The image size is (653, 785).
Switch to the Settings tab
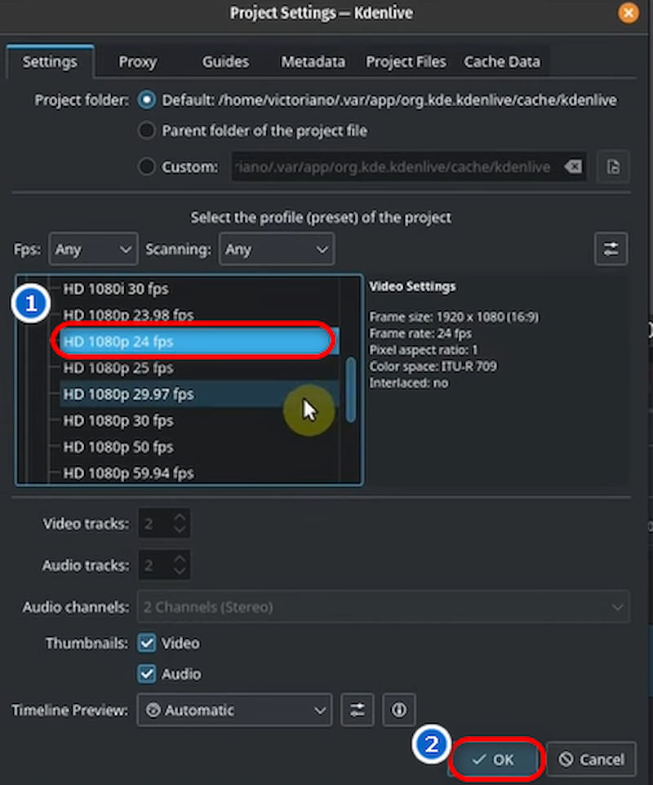tap(50, 61)
